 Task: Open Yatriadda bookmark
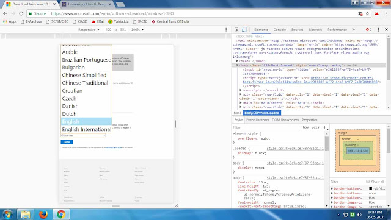pyautogui.click(x=119, y=21)
